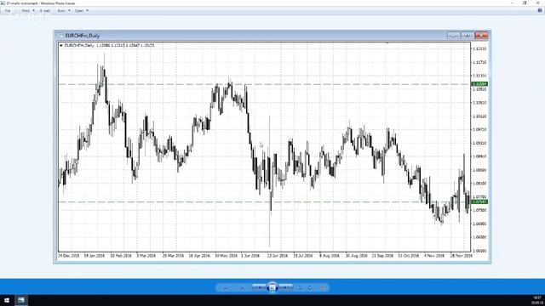Minimize the Windows Photo Viewer window
The image size is (545, 306).
tap(513, 3)
